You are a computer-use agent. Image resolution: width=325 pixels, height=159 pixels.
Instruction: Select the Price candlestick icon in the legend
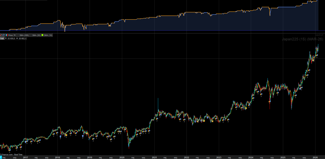click(x=6, y=35)
